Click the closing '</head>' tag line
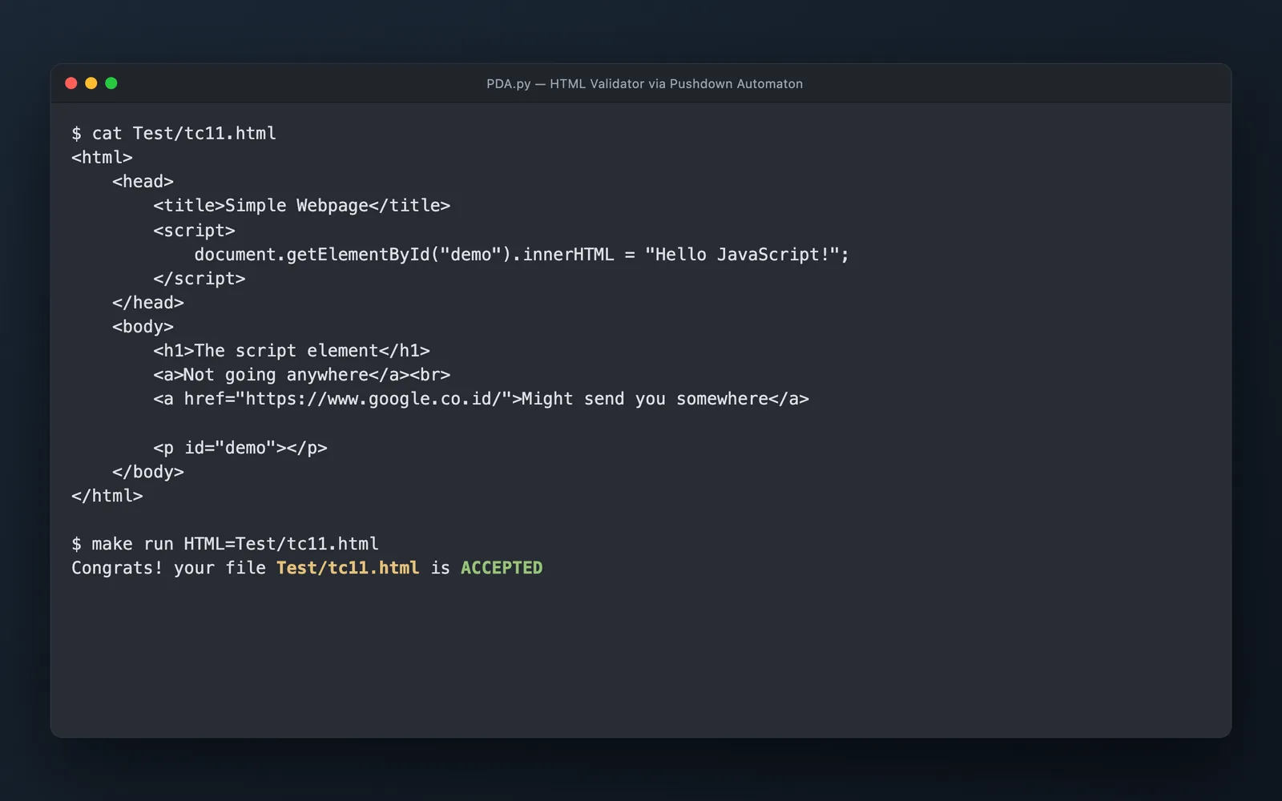Viewport: 1282px width, 801px height. [148, 303]
